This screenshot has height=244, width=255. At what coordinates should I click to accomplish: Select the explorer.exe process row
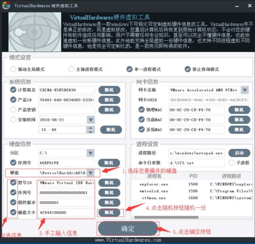[x=192, y=184]
